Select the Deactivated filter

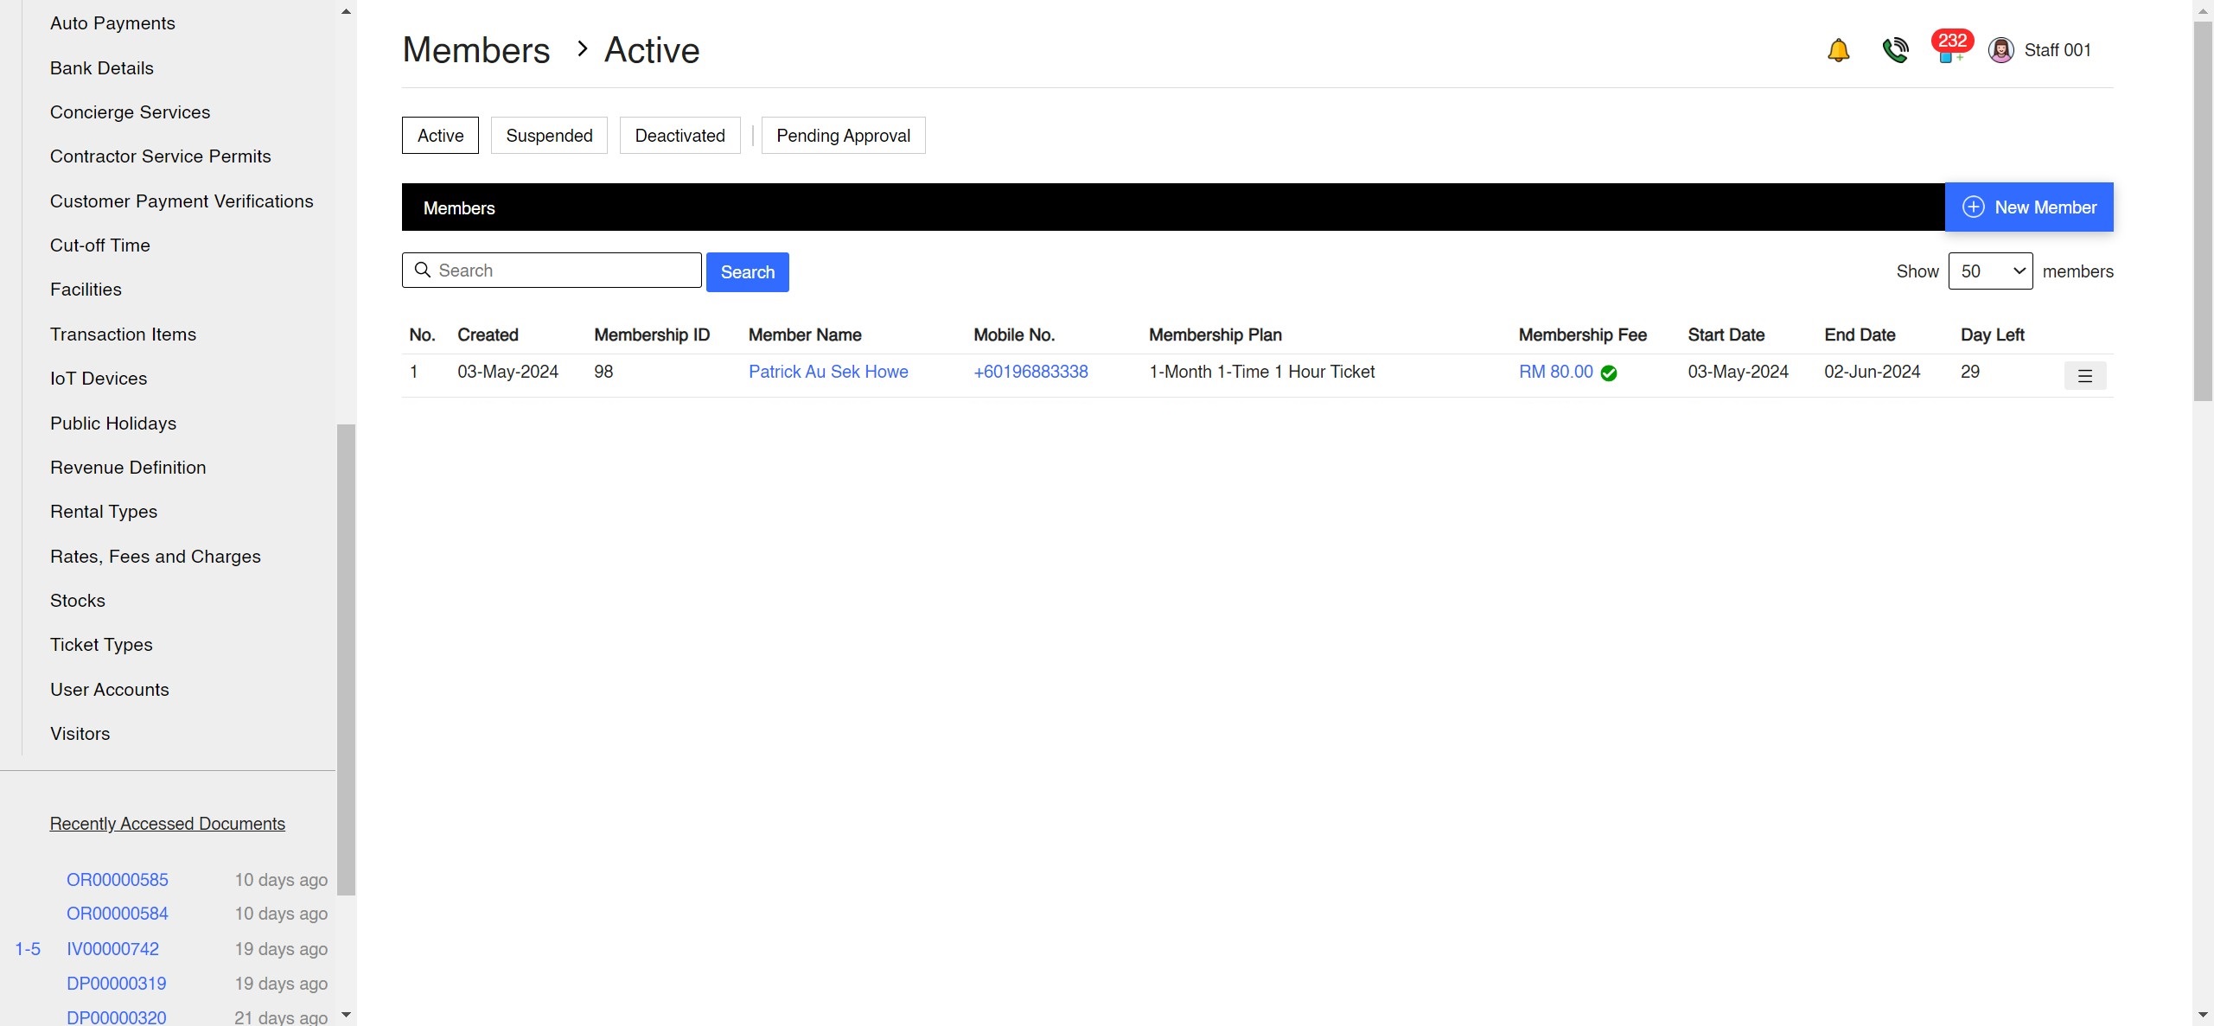point(680,135)
